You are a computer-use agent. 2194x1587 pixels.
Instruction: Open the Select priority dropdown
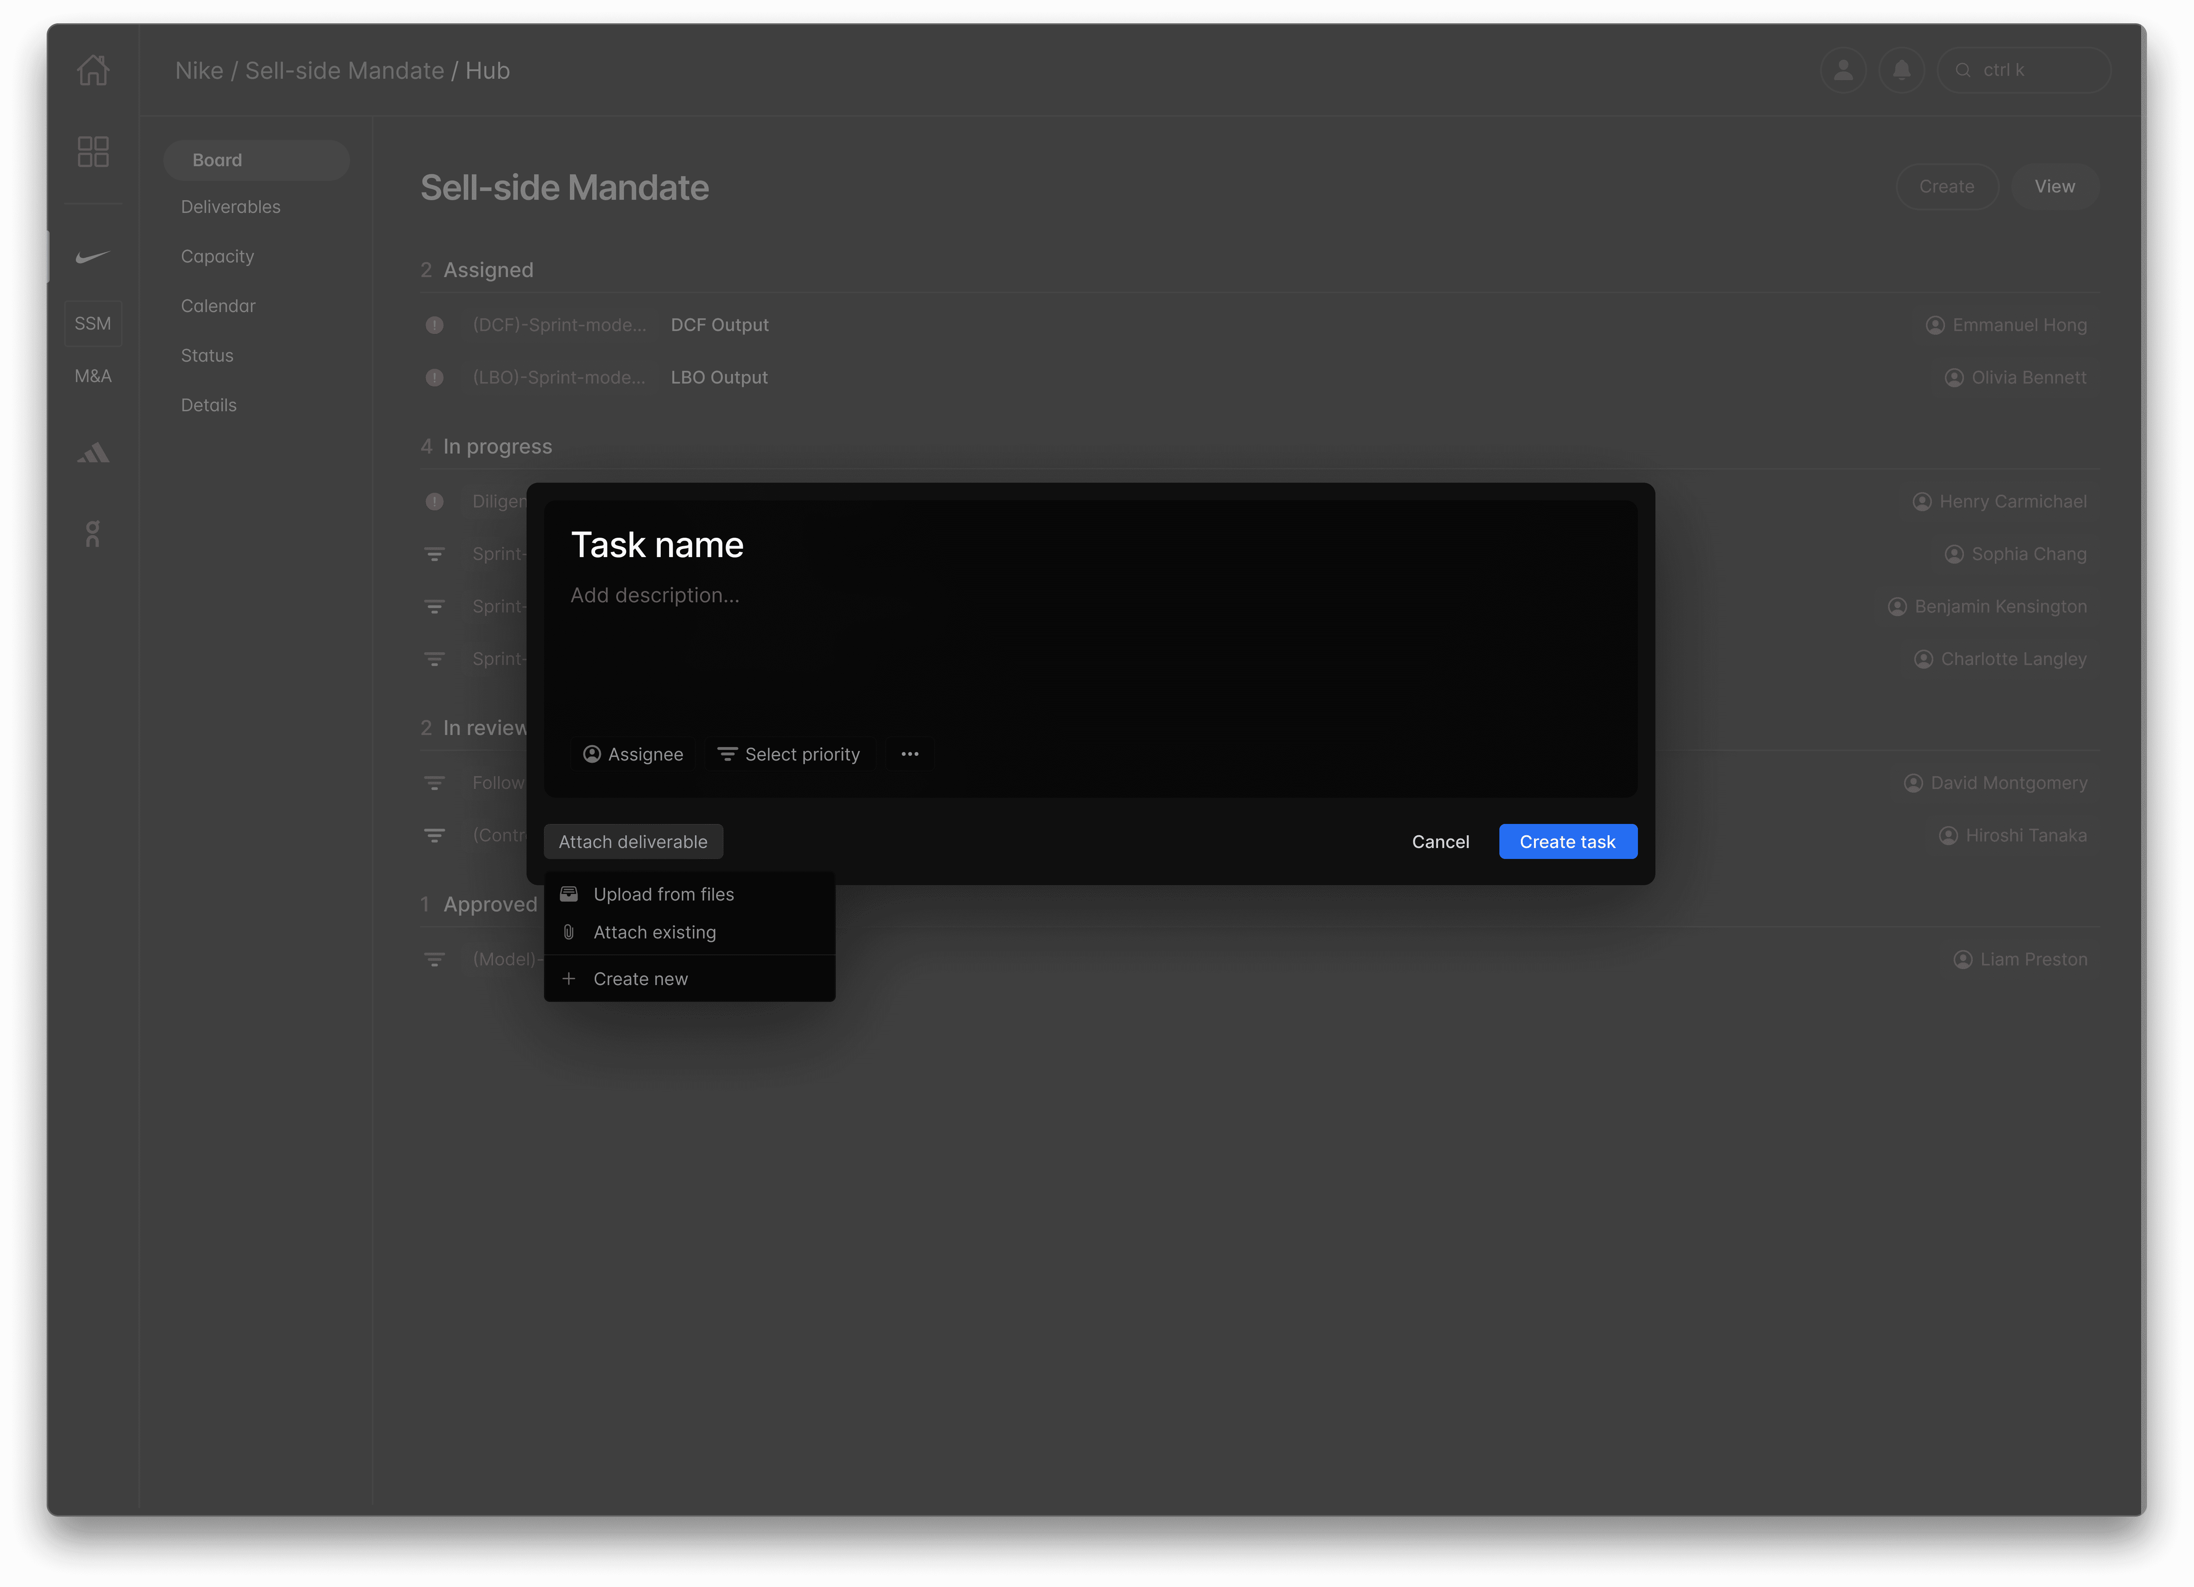tap(789, 754)
